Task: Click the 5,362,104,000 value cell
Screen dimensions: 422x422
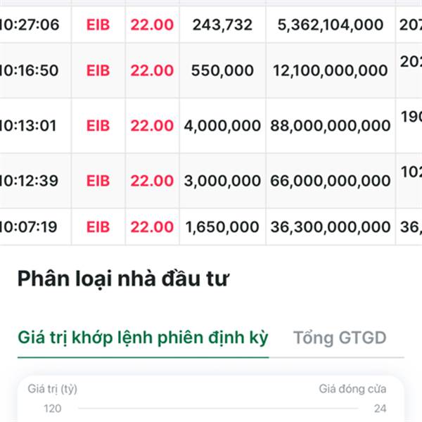Action: (331, 25)
